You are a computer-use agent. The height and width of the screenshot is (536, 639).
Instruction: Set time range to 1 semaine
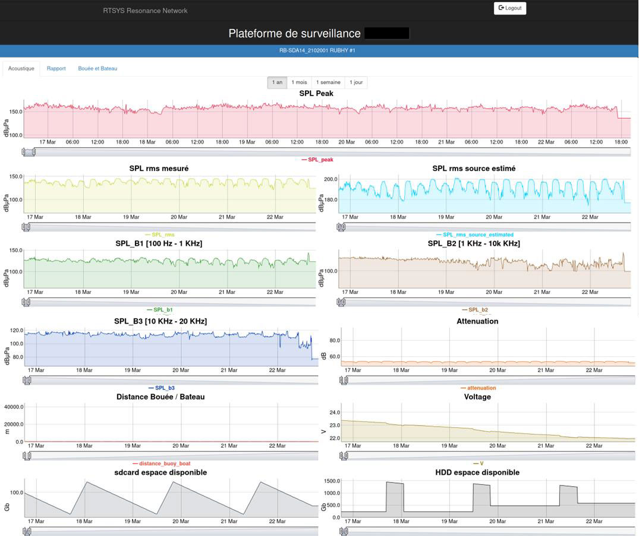(x=328, y=83)
